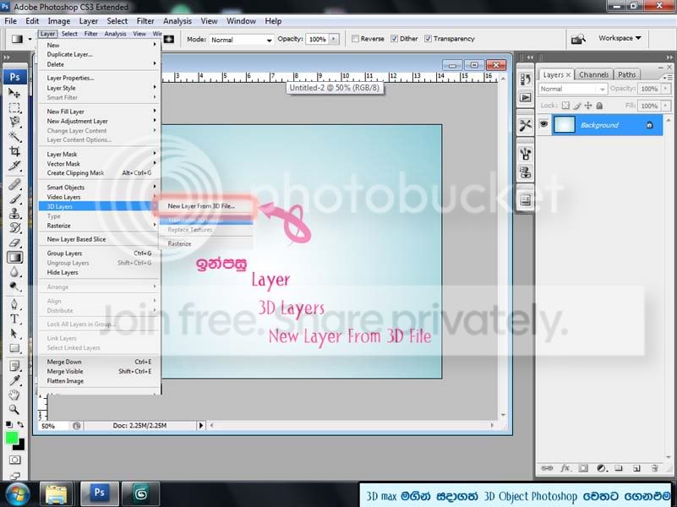The width and height of the screenshot is (677, 507).
Task: Create a new layer group
Action: click(619, 468)
